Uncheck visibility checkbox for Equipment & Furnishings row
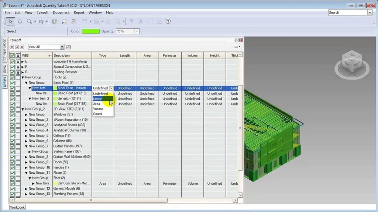Viewport: 378px width, 212px height. pyautogui.click(x=12, y=61)
